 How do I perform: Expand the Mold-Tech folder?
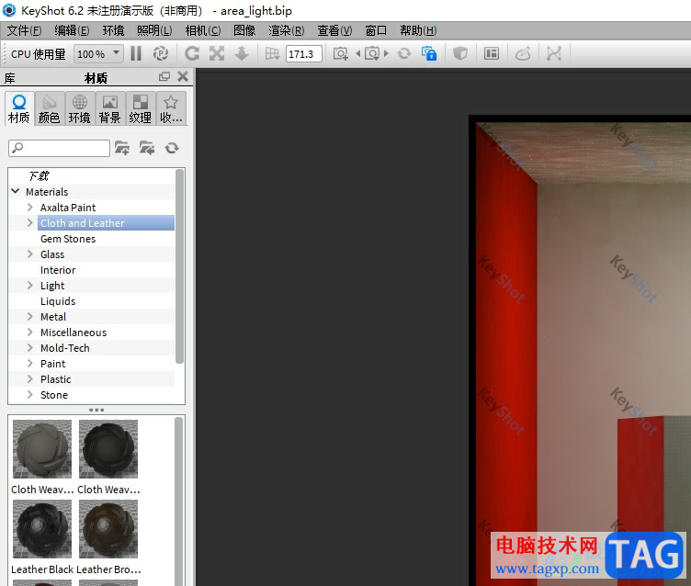pos(30,347)
